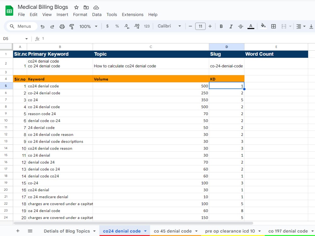The height and width of the screenshot is (236, 315).
Task: Add a new sheet with plus
Action: (18, 231)
